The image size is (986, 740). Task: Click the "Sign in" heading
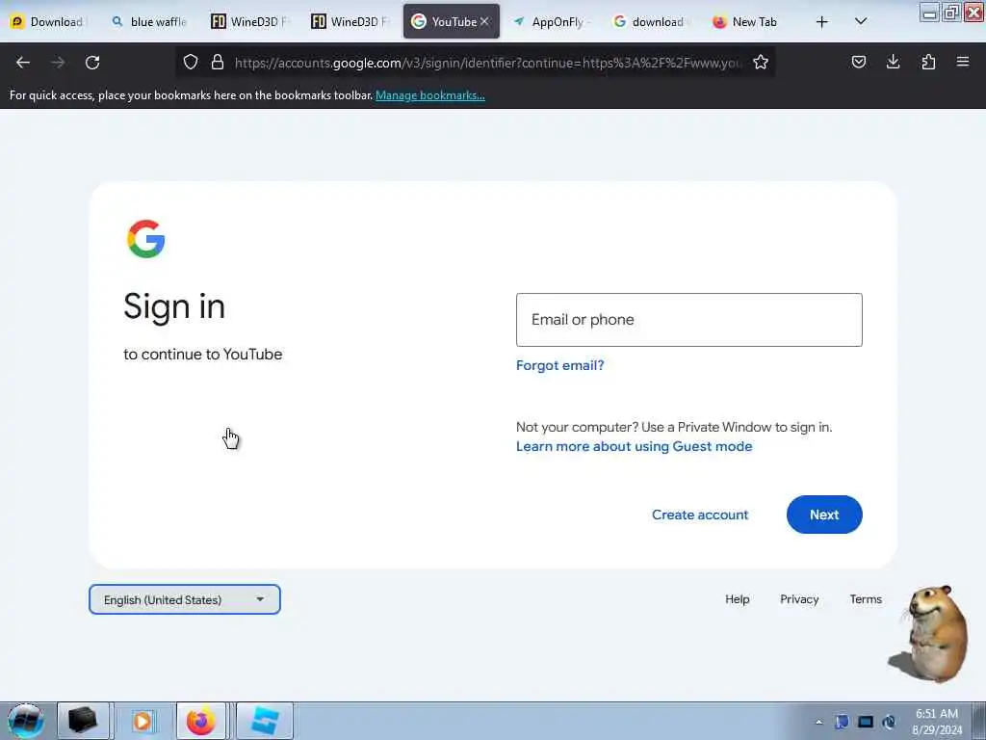pyautogui.click(x=174, y=307)
